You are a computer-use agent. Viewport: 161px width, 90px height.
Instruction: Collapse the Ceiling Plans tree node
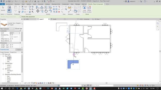[x=3, y=63]
